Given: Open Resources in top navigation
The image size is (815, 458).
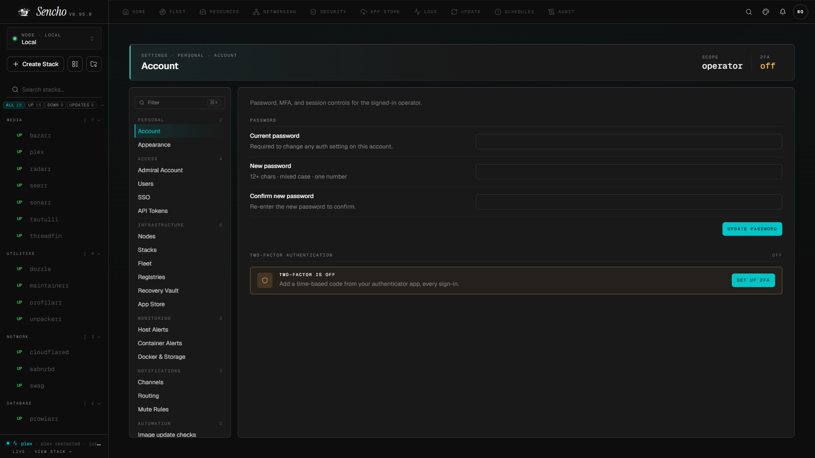Looking at the screenshot, I should [x=219, y=12].
